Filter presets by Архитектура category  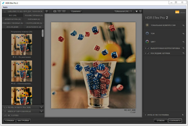coord(13,19)
